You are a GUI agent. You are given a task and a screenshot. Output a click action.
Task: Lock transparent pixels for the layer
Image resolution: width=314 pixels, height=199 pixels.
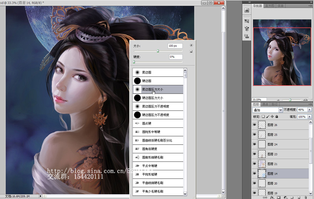point(263,116)
